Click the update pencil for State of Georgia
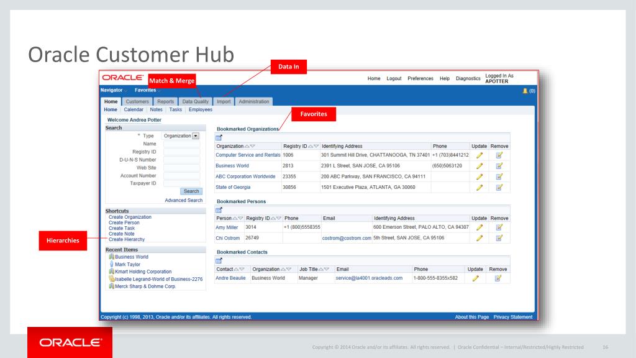The width and height of the screenshot is (636, 358). [x=479, y=188]
